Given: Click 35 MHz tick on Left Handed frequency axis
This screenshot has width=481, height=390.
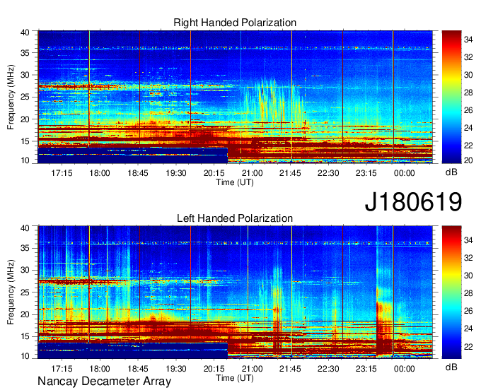Looking at the screenshot, I should coord(25,248).
